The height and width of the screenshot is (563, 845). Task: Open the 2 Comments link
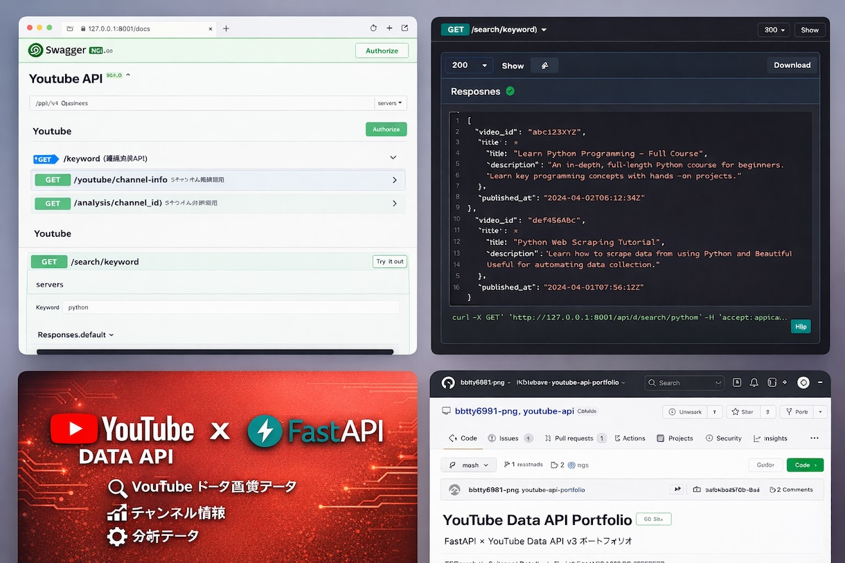point(791,490)
